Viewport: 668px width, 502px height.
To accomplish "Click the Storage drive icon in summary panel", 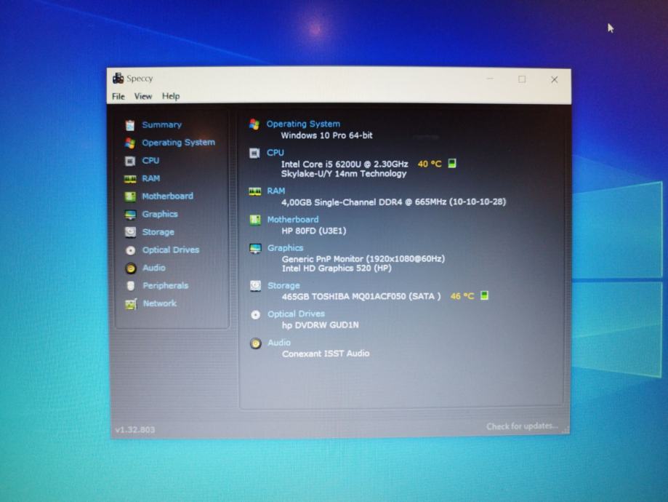I will click(256, 286).
